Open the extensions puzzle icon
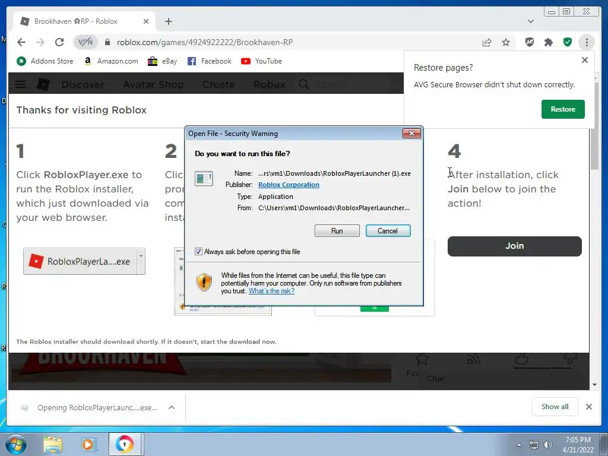Viewport: 608px width, 456px height. tap(548, 42)
